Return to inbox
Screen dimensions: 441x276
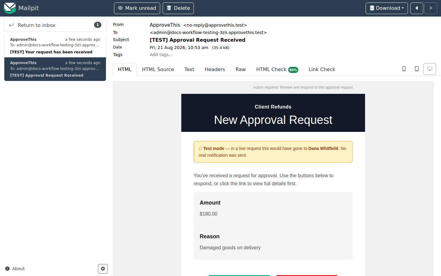pyautogui.click(x=55, y=25)
